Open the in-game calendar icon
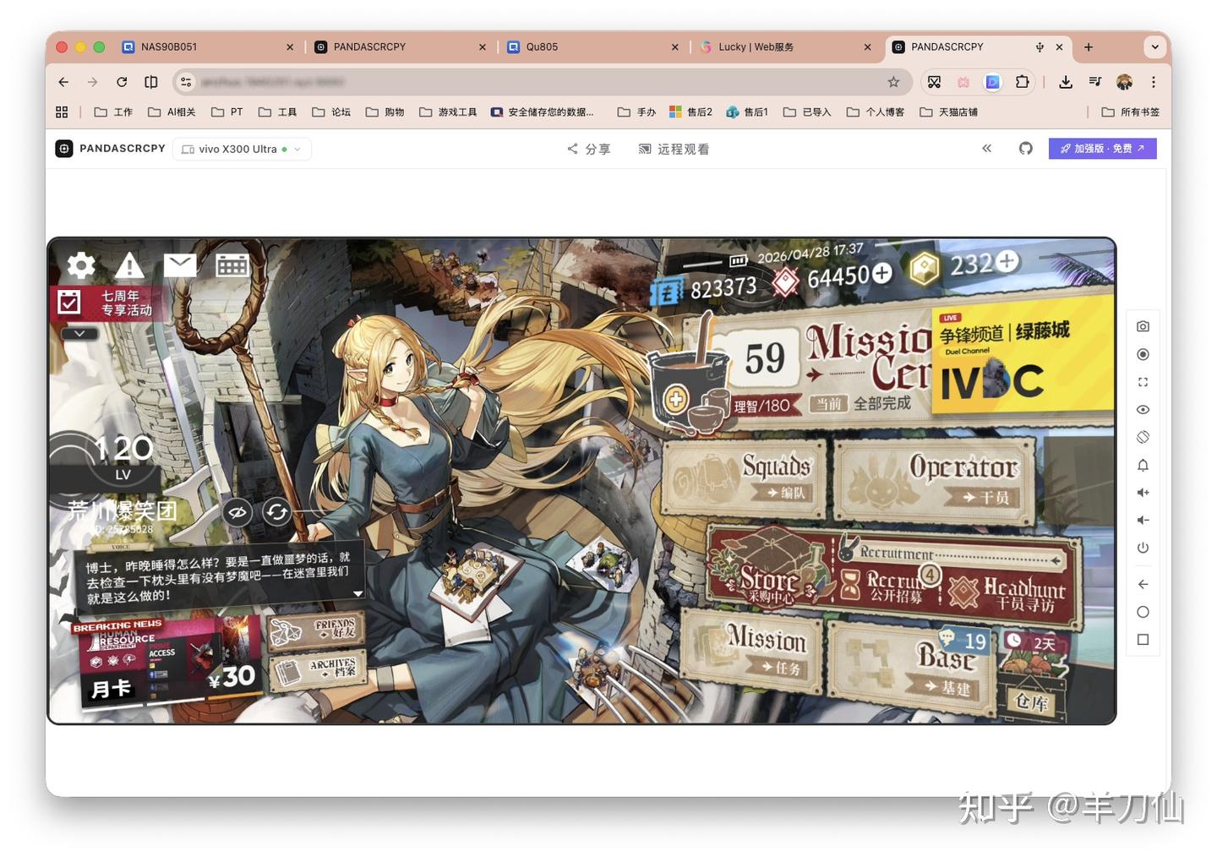Viewport: 1217px width, 857px height. click(x=232, y=265)
